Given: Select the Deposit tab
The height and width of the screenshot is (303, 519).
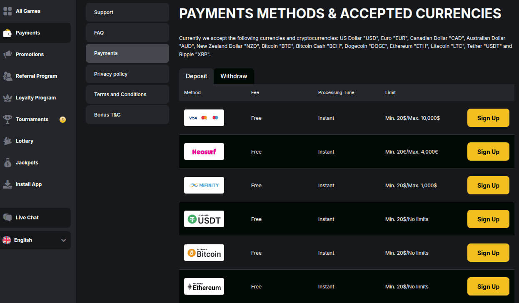Looking at the screenshot, I should pos(196,76).
